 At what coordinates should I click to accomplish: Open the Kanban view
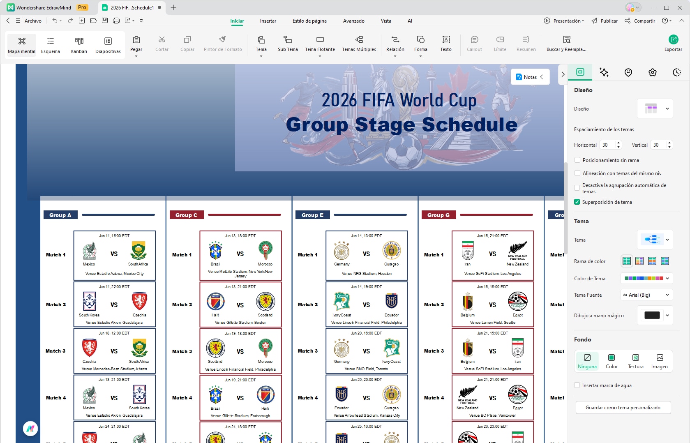tap(79, 45)
